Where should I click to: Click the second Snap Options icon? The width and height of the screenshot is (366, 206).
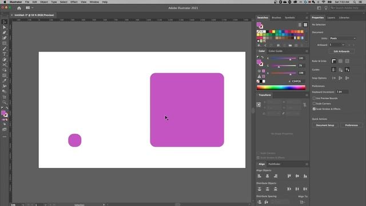click(x=341, y=78)
